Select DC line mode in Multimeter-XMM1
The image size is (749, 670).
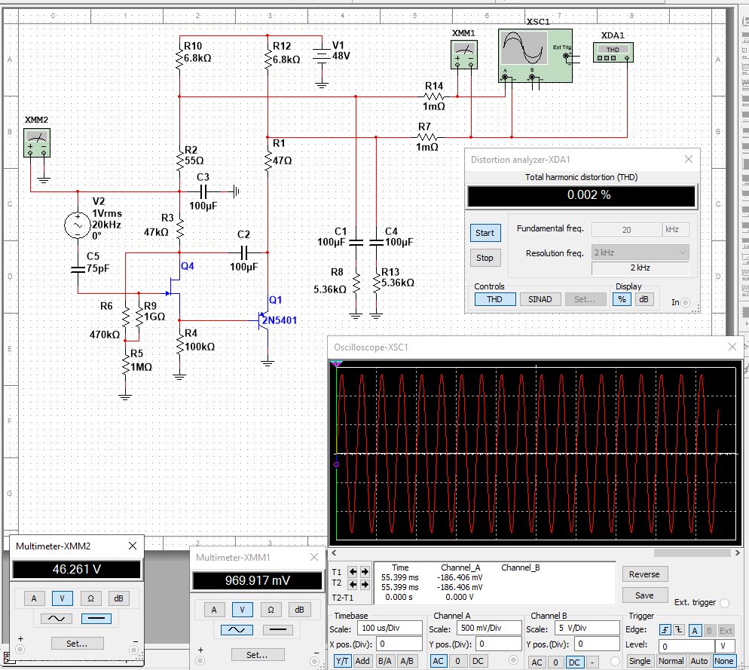click(279, 630)
